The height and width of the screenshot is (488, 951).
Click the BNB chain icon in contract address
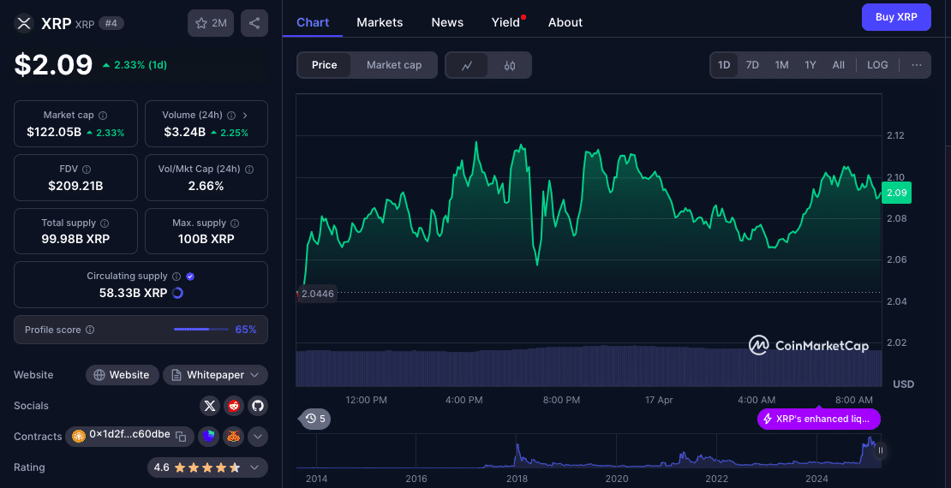(x=78, y=436)
